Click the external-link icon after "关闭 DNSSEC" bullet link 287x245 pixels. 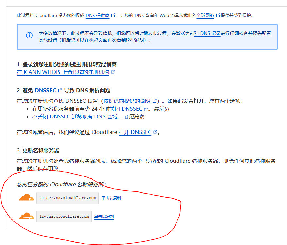[146, 109]
